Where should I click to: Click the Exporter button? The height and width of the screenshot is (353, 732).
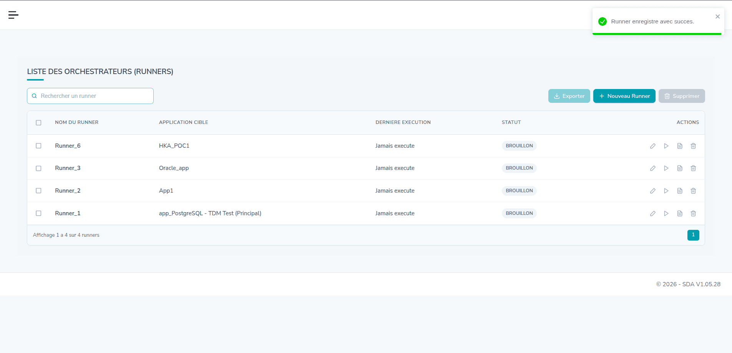(569, 96)
